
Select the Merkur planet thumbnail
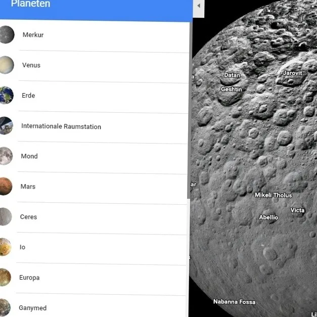7,34
